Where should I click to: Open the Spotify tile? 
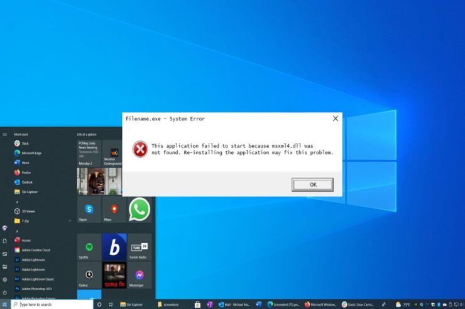pos(89,247)
